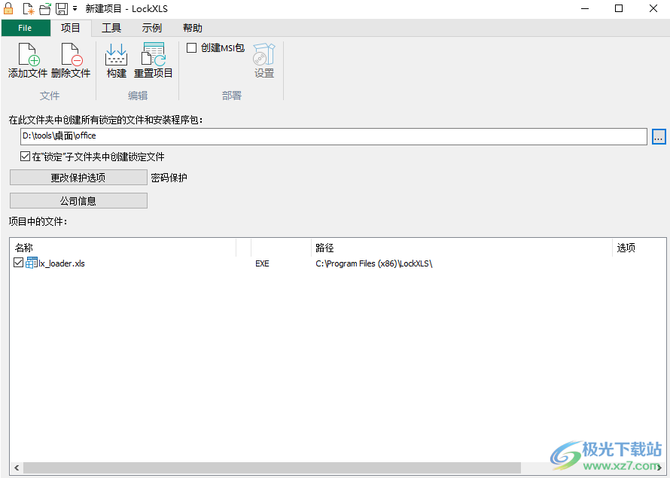Minimize the LockXLS window
Viewport: 670px width, 478px height.
click(x=585, y=8)
